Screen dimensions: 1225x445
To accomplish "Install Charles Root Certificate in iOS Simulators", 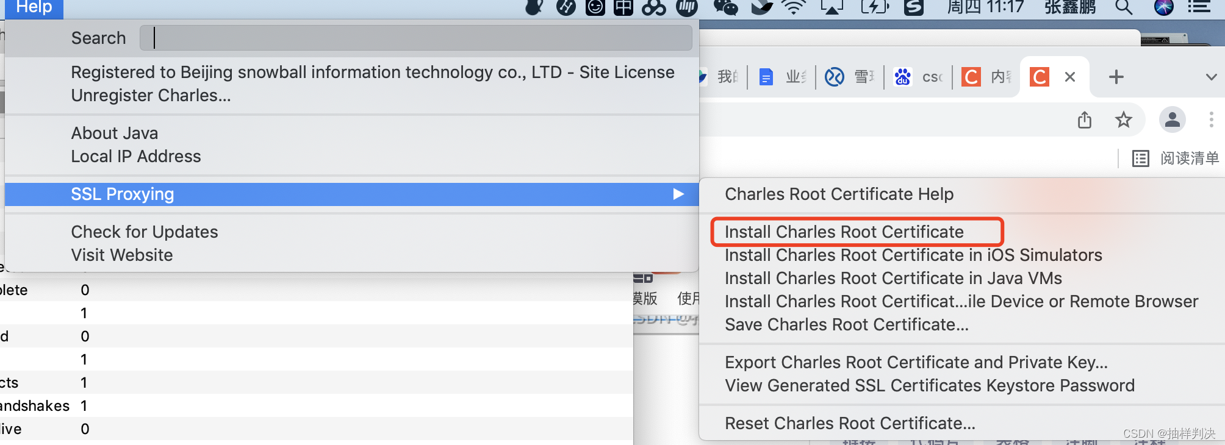I will click(x=913, y=255).
